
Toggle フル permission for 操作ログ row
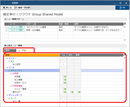pos(64,92)
